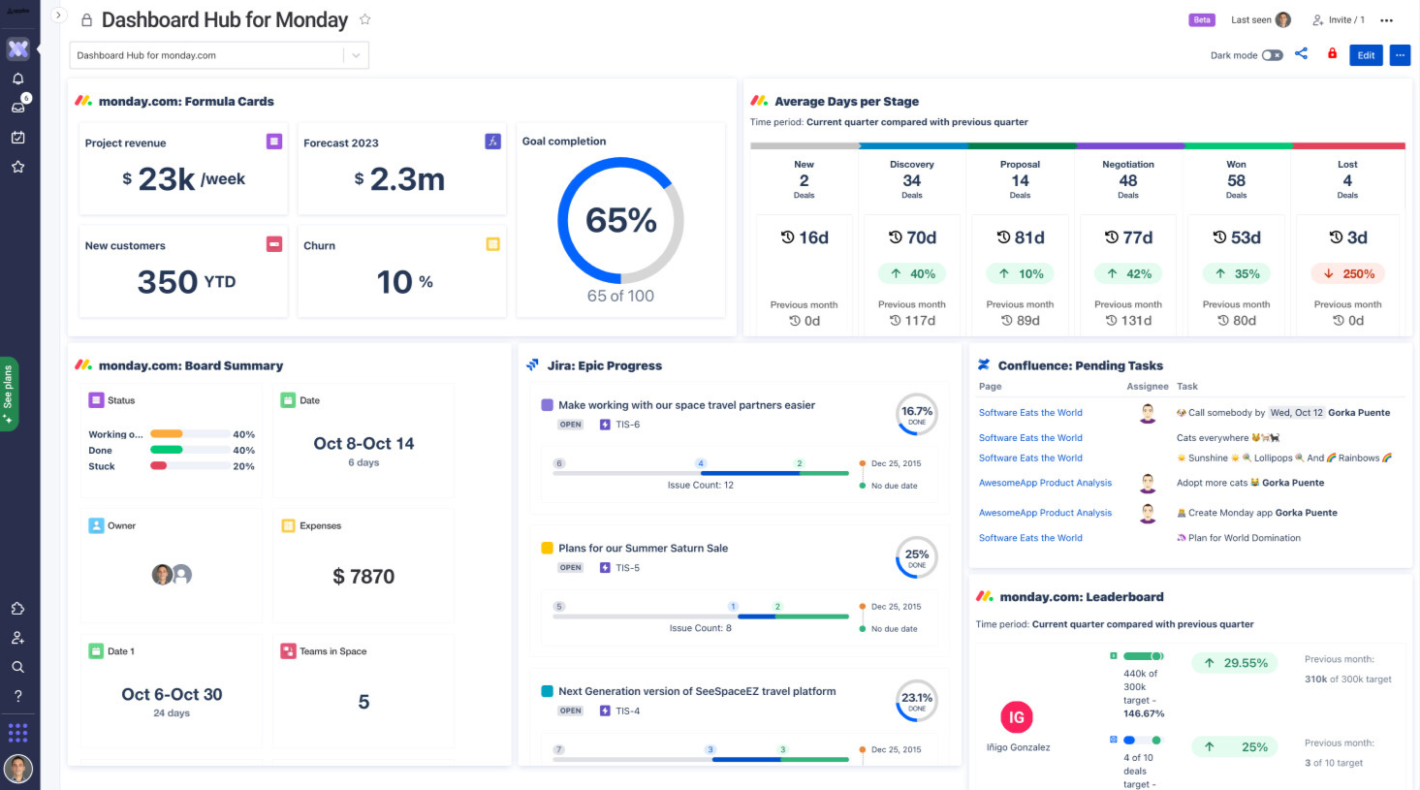
Task: Click the 65% goal completion ring
Action: [620, 220]
